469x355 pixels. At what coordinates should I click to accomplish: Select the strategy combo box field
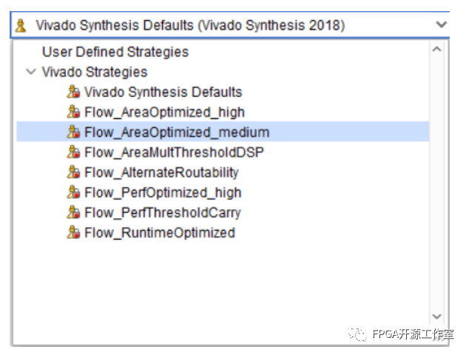222,25
